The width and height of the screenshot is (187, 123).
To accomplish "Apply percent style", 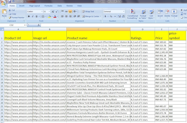I will click(111, 16).
